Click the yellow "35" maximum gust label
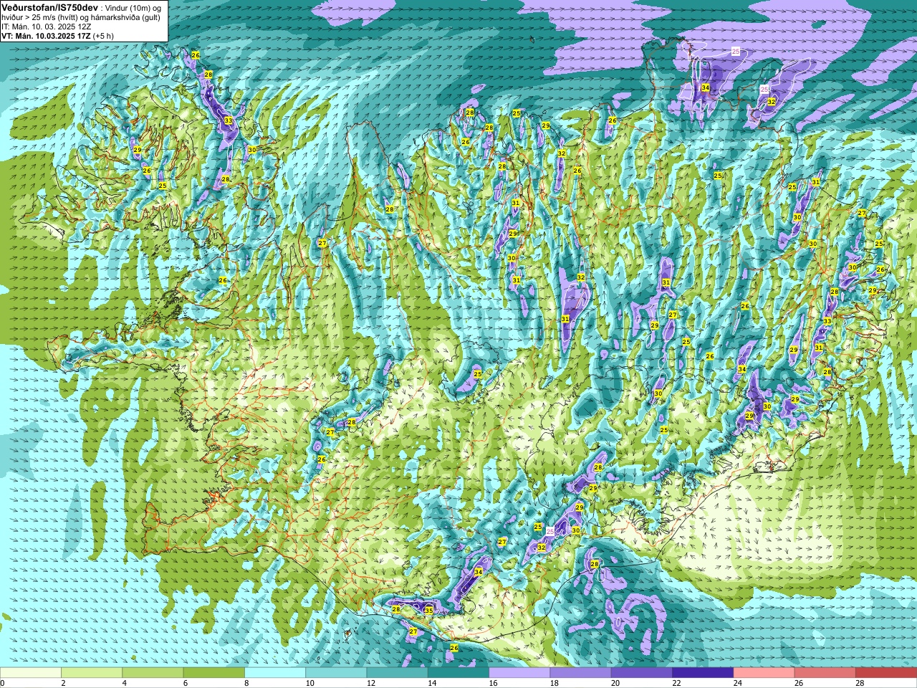917x688 pixels. click(x=428, y=611)
